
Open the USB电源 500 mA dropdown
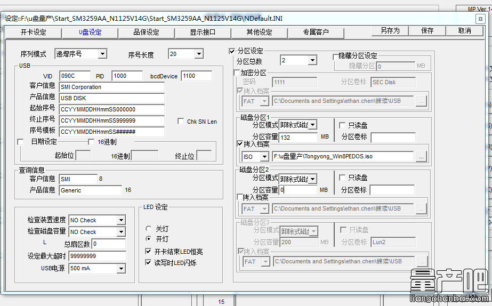pos(121,268)
